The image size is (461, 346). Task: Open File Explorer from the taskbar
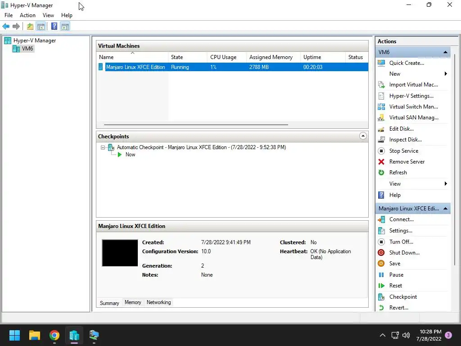(x=34, y=335)
